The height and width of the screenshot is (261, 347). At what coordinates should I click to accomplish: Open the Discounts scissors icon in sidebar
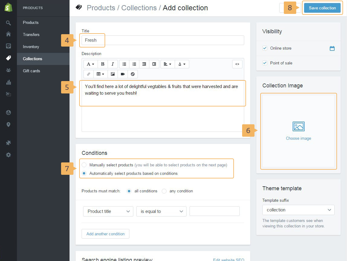8,94
